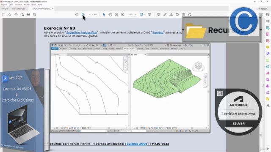Click the trash delete icon in the toolbar
271x152 pixels.
click(x=183, y=15)
